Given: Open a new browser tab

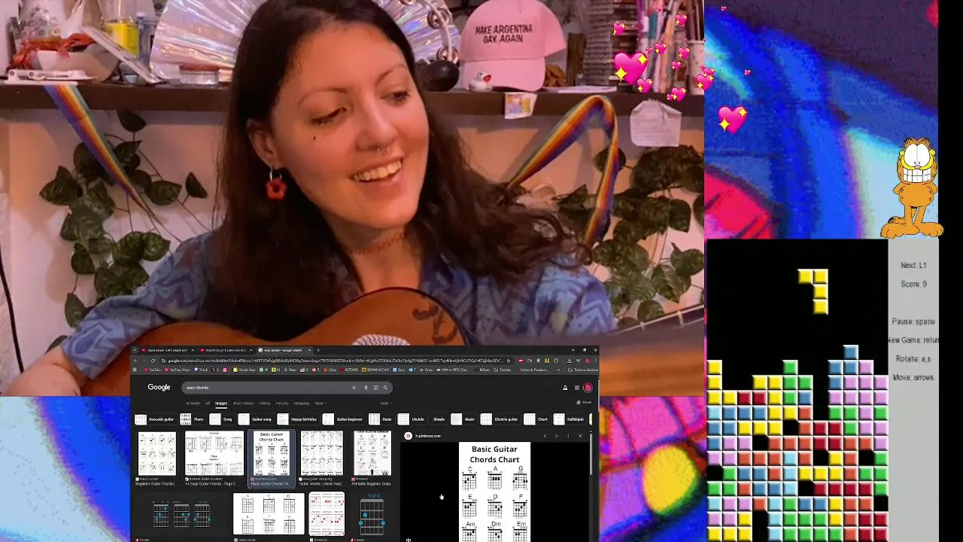Looking at the screenshot, I should (317, 350).
